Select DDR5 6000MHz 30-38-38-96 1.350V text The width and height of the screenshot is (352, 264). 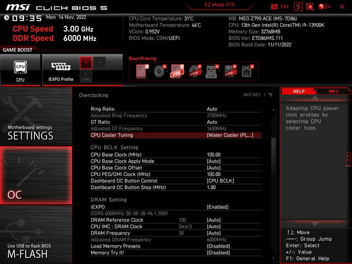(x=129, y=214)
